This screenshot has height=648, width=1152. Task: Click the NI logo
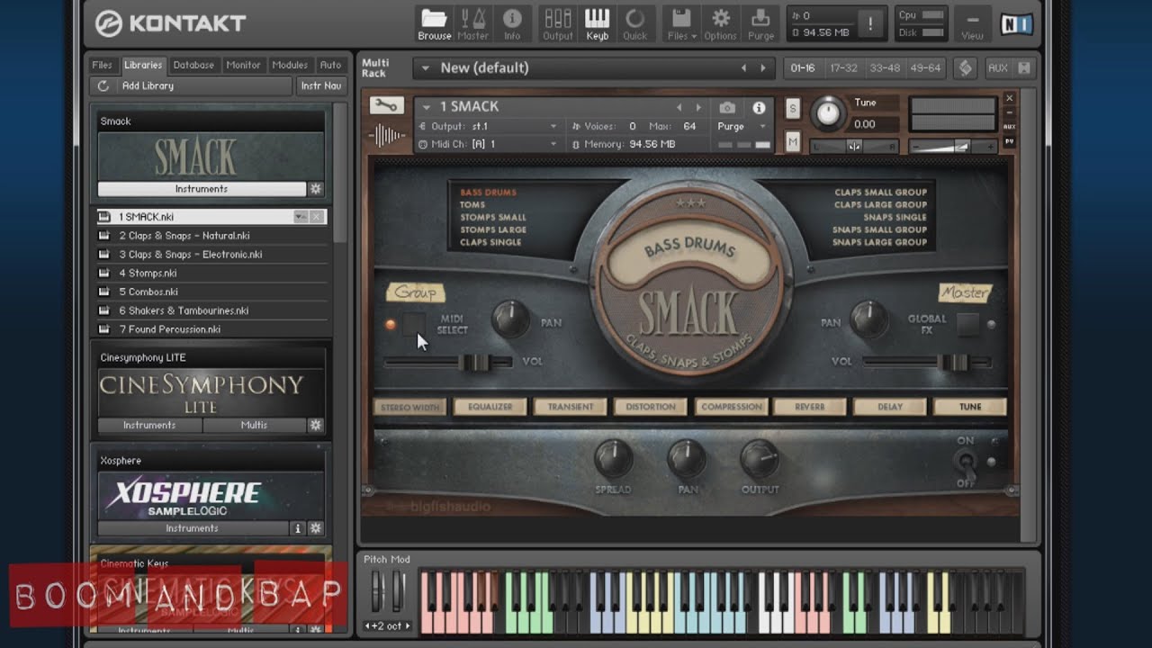coord(1016,24)
